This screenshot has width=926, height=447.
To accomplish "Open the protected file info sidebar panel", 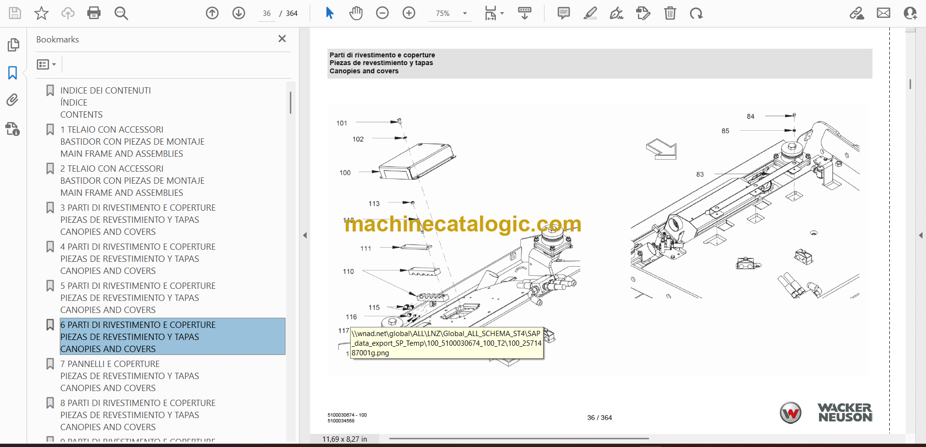I will [13, 129].
